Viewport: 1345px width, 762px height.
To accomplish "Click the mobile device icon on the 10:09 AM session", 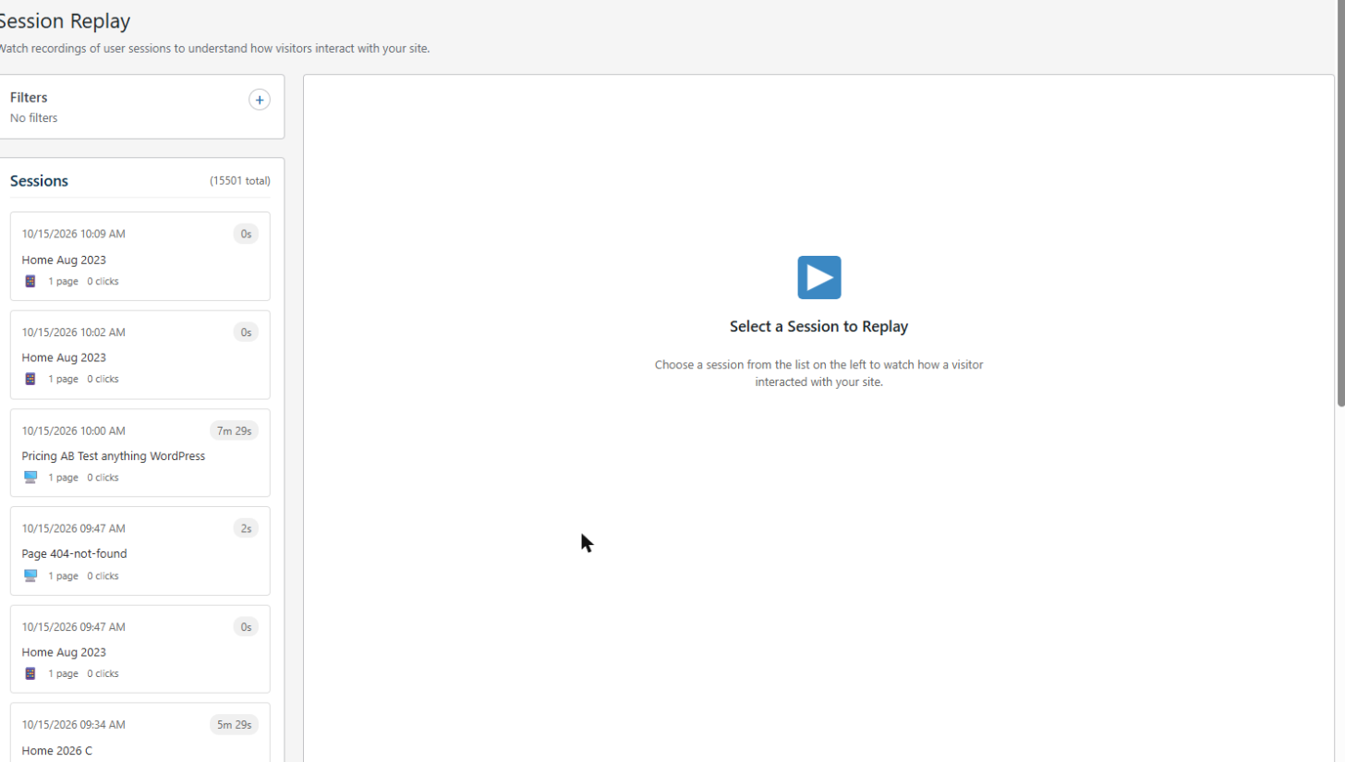I will click(x=30, y=281).
